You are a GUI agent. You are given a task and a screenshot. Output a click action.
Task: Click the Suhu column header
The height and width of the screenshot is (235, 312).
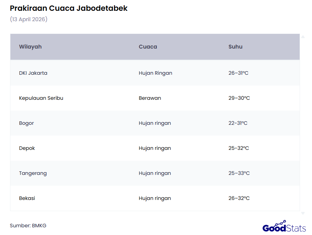[x=236, y=47]
